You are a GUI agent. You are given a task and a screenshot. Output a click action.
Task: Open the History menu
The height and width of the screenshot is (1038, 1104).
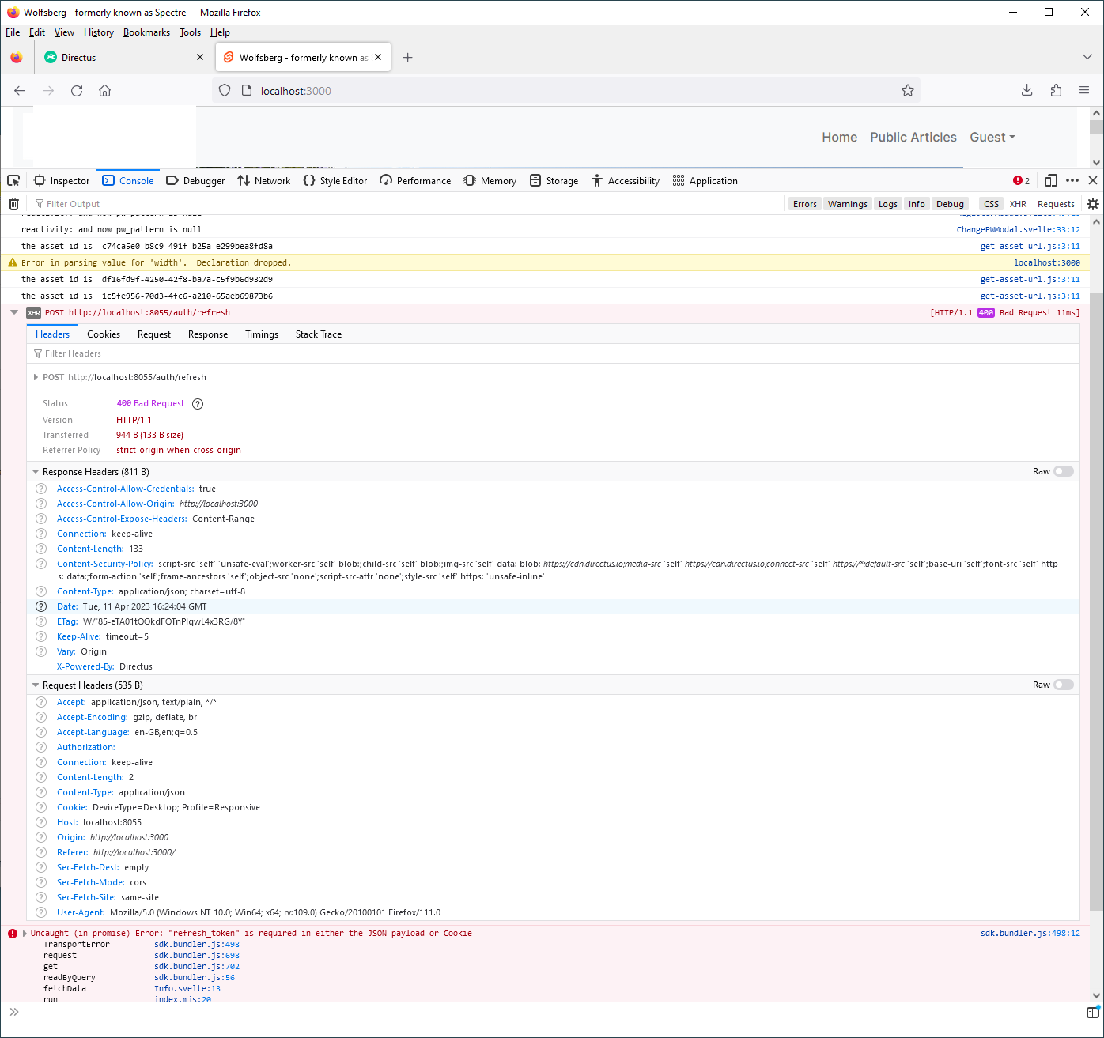click(98, 32)
